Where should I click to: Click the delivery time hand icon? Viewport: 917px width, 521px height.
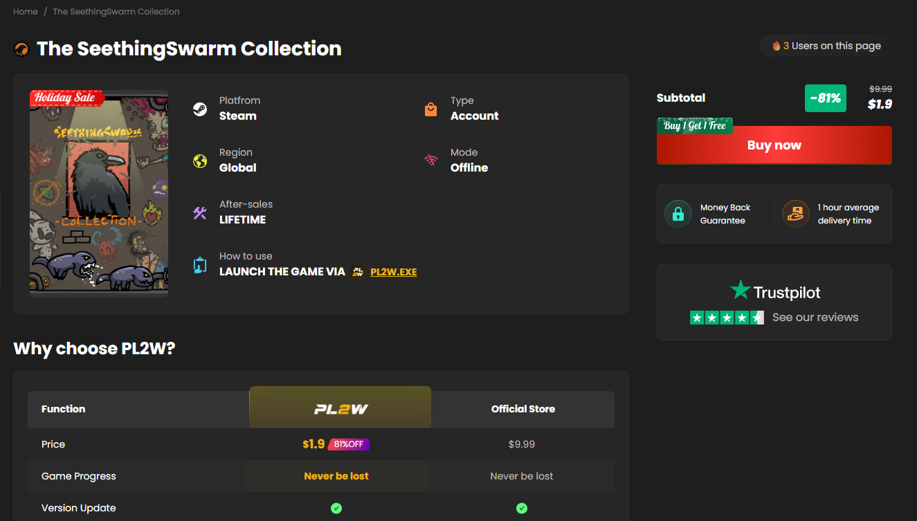[x=796, y=214]
